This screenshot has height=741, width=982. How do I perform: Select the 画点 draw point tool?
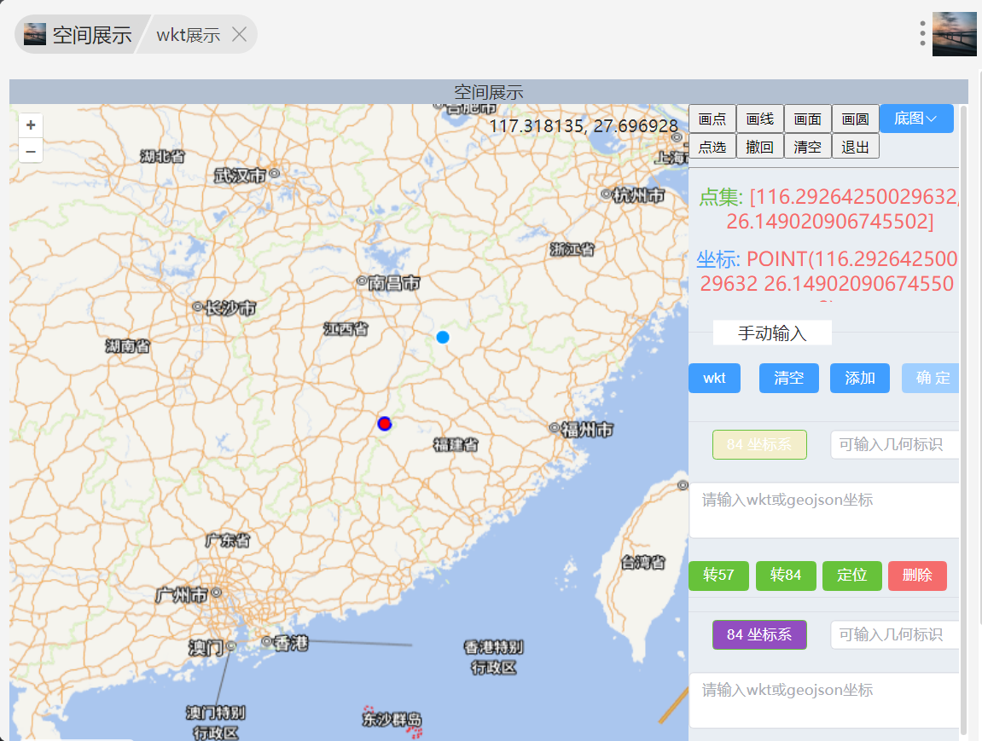pos(712,119)
